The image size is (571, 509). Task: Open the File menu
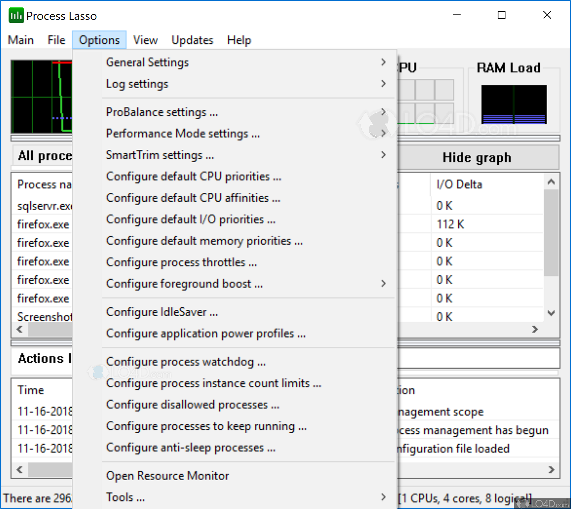(57, 40)
